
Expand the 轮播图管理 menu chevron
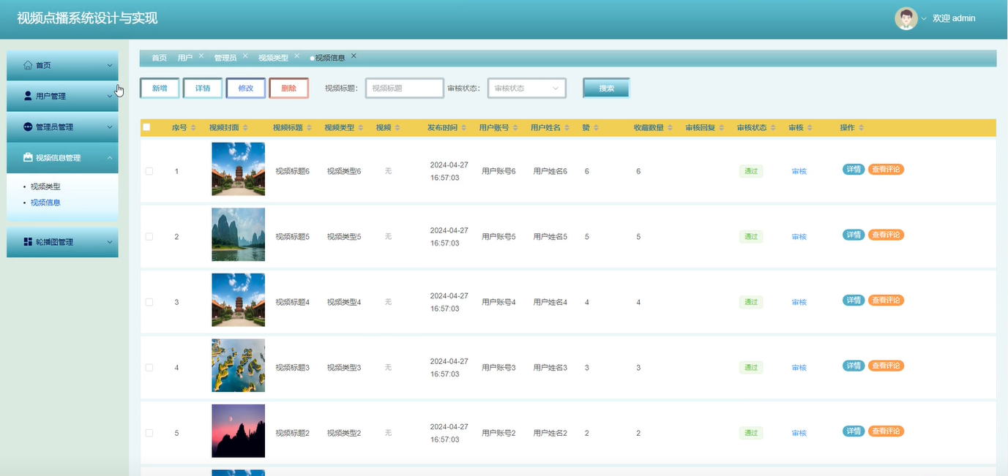[110, 242]
